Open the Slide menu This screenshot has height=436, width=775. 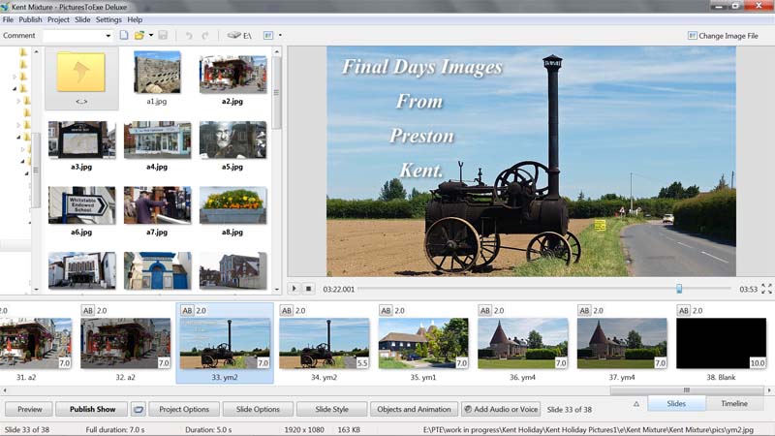82,19
